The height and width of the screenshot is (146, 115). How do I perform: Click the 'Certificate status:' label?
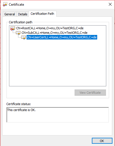[19, 104]
